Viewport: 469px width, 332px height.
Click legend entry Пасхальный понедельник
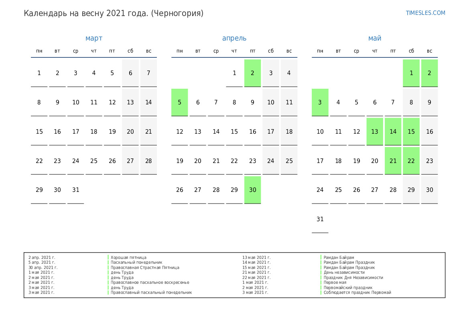click(x=136, y=263)
